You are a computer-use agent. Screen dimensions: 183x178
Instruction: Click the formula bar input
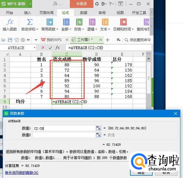(108, 48)
